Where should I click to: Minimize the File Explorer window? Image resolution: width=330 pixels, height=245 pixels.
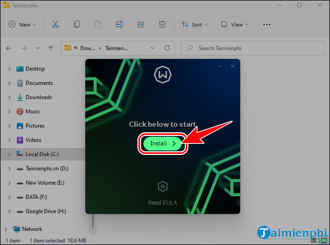[279, 5]
